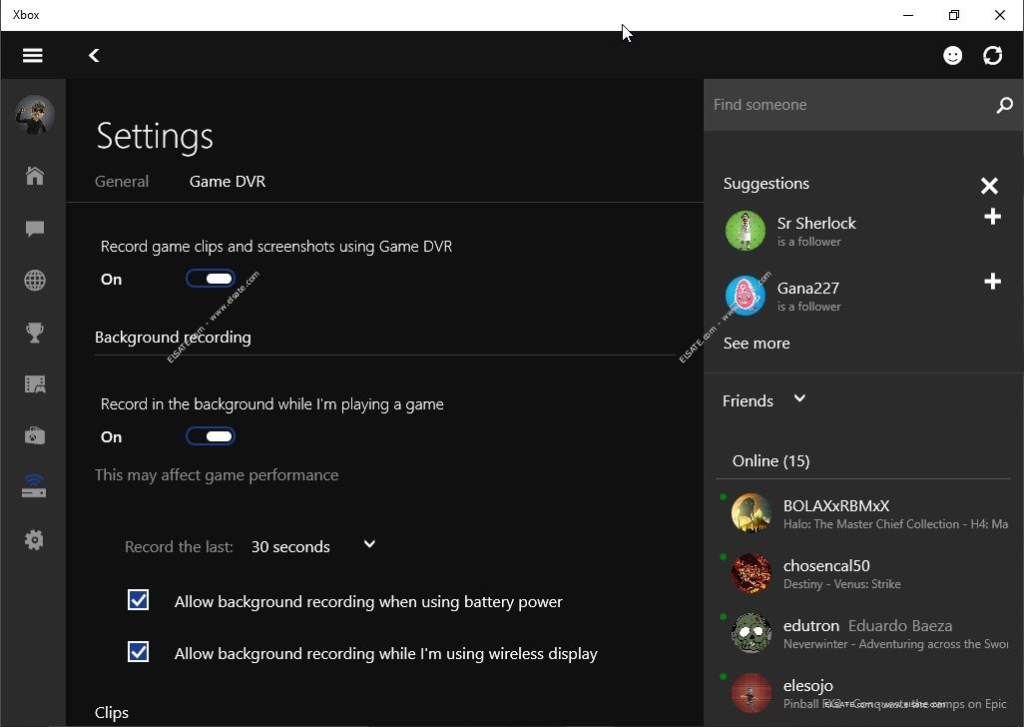Image resolution: width=1024 pixels, height=727 pixels.
Task: Open BOLAXxRBMxX's avatar picture
Action: coord(751,513)
